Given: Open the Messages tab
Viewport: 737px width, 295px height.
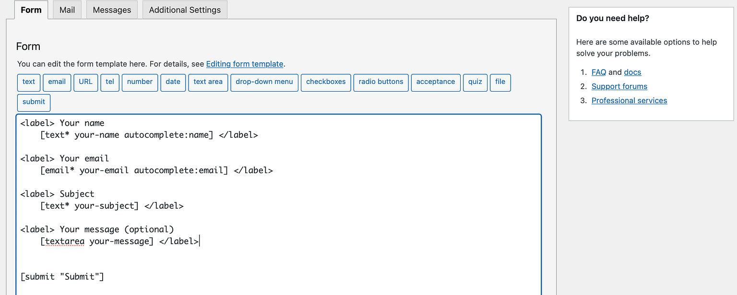Looking at the screenshot, I should coord(112,10).
